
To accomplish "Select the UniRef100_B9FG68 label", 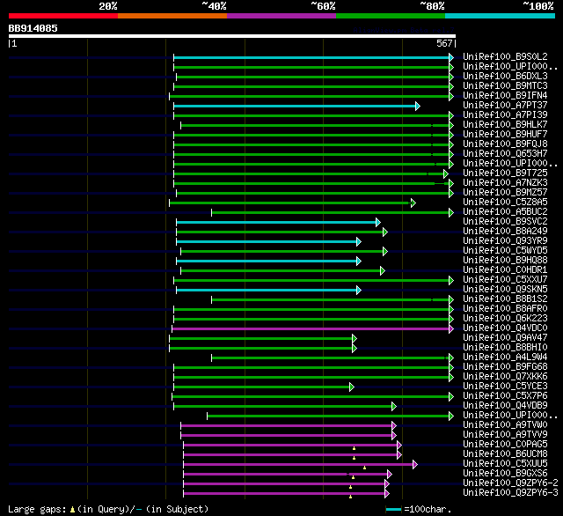I will pos(505,367).
